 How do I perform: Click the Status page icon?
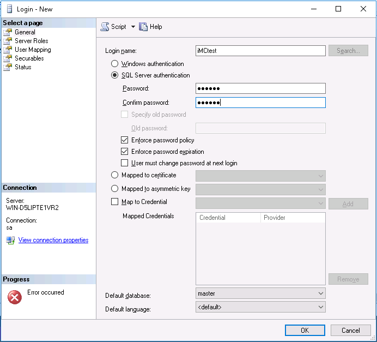(8, 67)
